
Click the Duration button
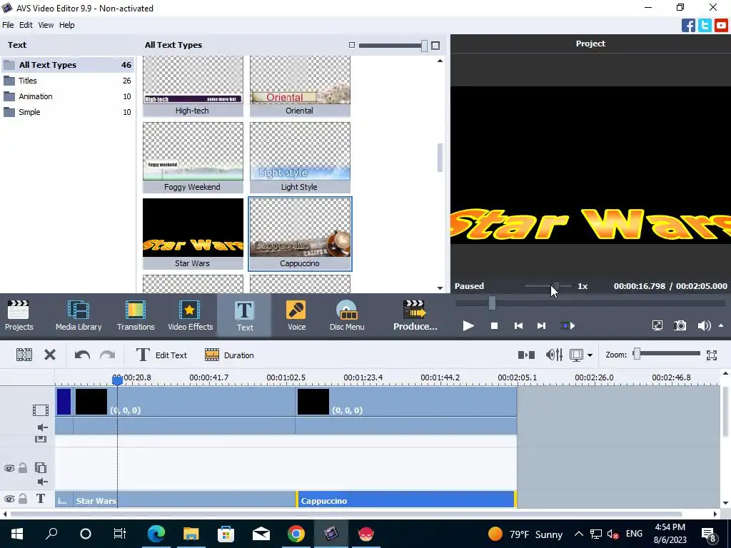point(229,355)
